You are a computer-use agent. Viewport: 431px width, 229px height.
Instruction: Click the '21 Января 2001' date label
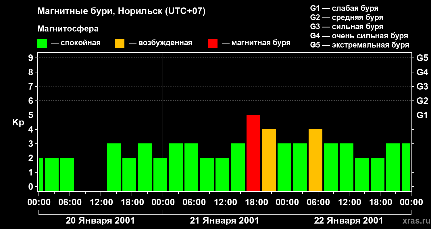click(x=224, y=221)
